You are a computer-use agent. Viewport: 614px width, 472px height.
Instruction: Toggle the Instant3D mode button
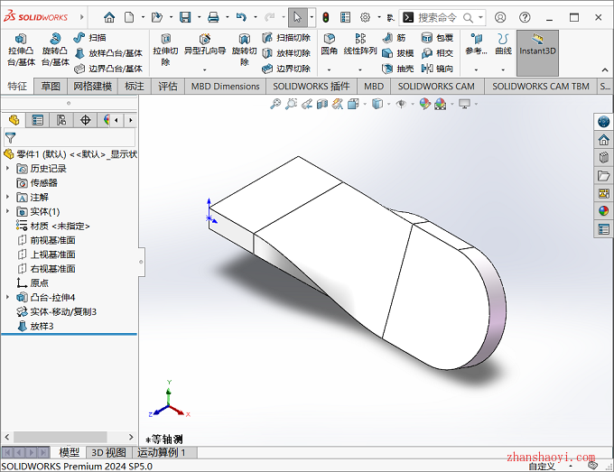537,45
